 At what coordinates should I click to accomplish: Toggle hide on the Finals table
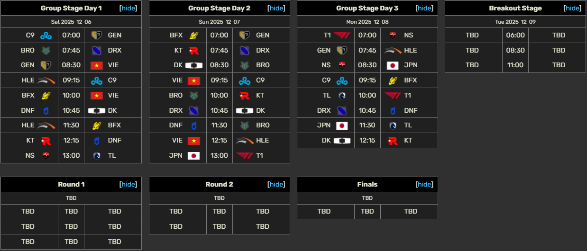pyautogui.click(x=424, y=184)
